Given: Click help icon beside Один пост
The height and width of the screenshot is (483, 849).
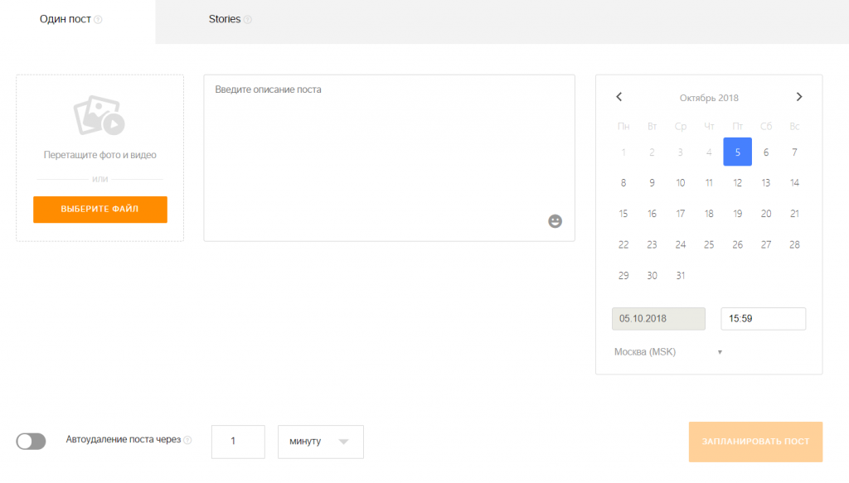Looking at the screenshot, I should coord(98,20).
